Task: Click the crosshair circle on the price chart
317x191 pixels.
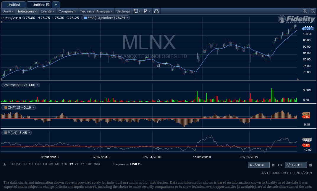Action: tap(158, 66)
